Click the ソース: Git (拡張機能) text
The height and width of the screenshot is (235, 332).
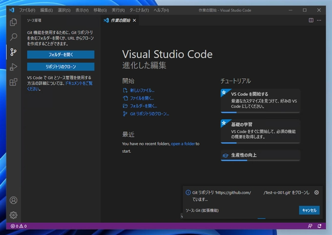pos(202,211)
